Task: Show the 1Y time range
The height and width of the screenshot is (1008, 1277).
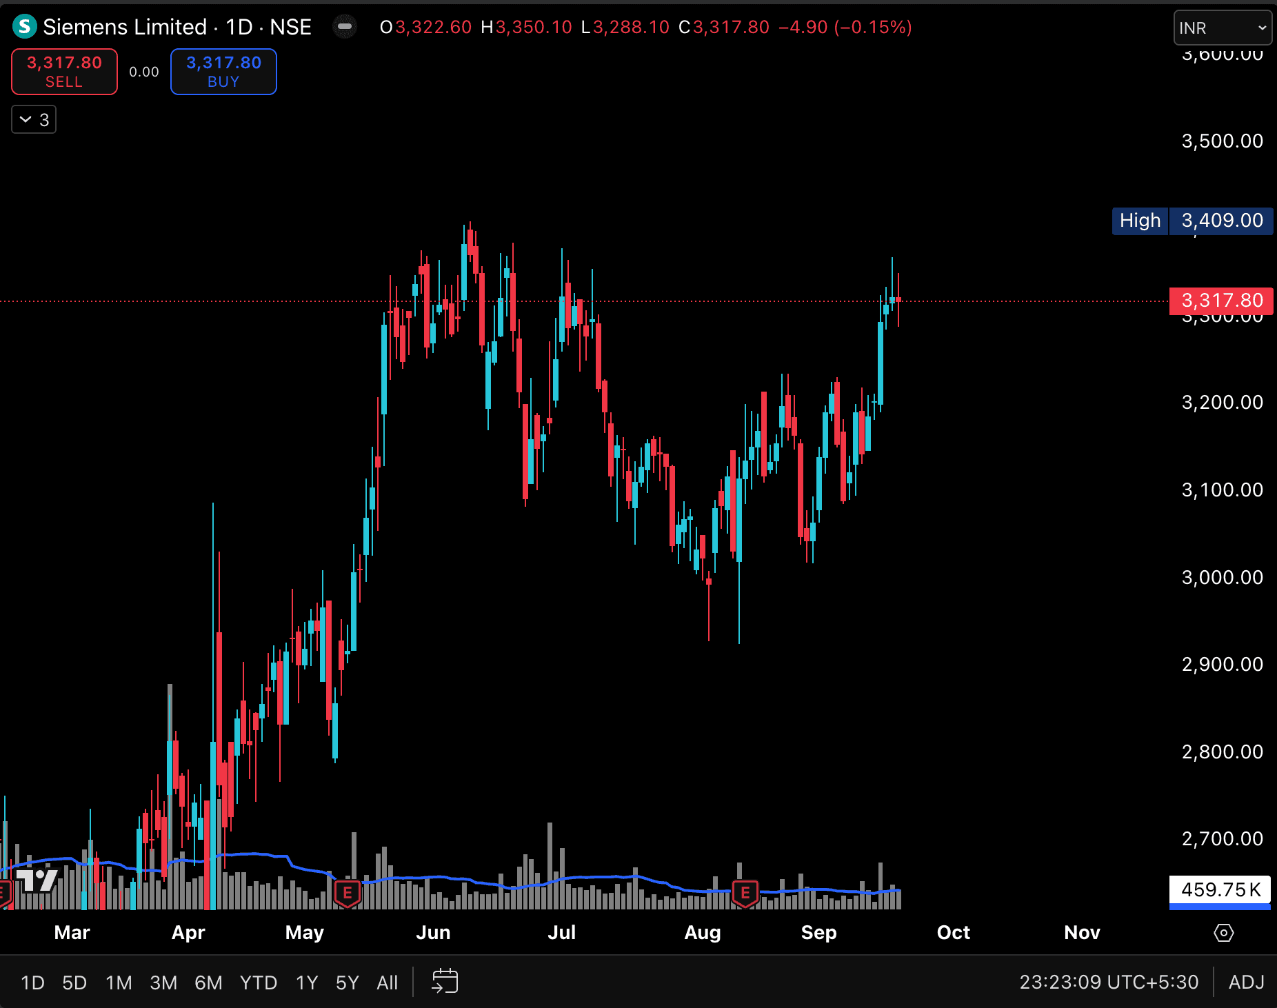Action: coord(307,982)
